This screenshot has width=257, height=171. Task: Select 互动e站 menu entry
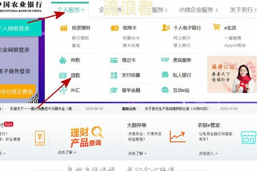[x=181, y=90]
